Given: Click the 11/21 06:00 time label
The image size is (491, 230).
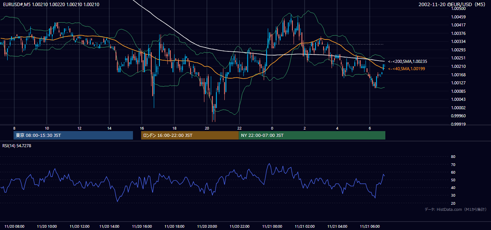Looking at the screenshot, I should click(370, 227).
